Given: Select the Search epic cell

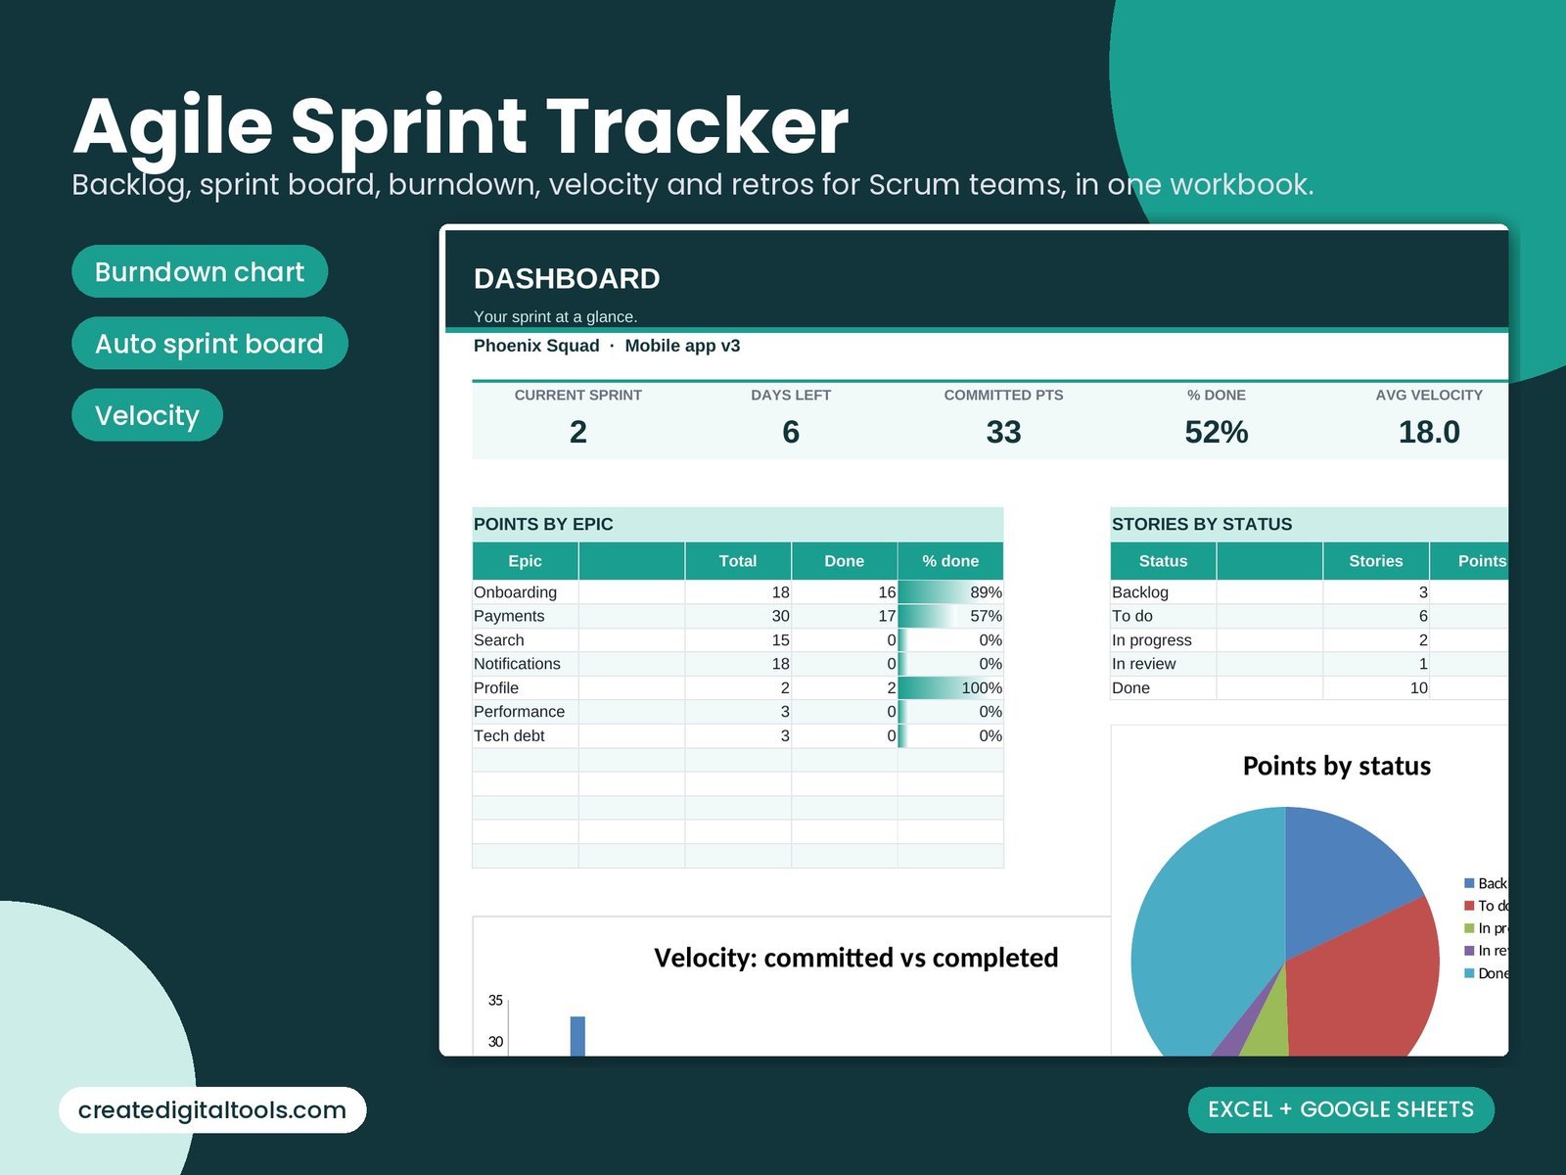Looking at the screenshot, I should (525, 640).
